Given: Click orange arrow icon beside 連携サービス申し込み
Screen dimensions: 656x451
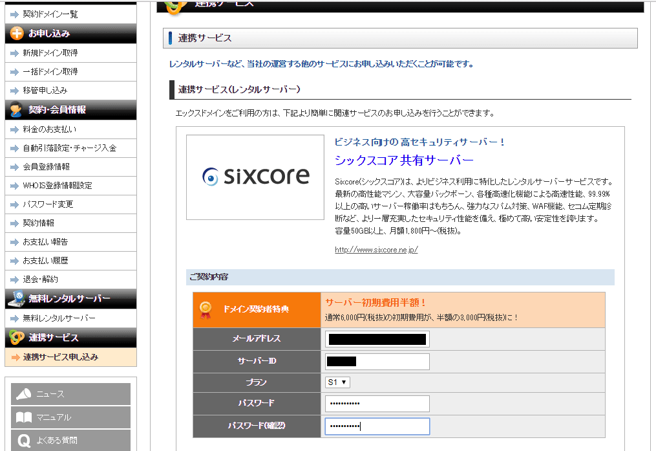Looking at the screenshot, I should pyautogui.click(x=16, y=357).
